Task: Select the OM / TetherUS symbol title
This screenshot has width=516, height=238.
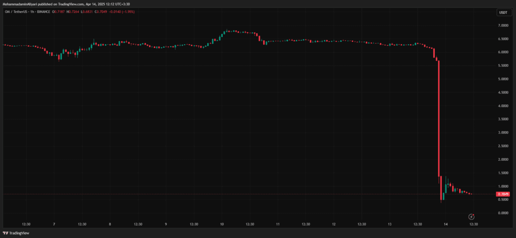Action: pos(15,12)
